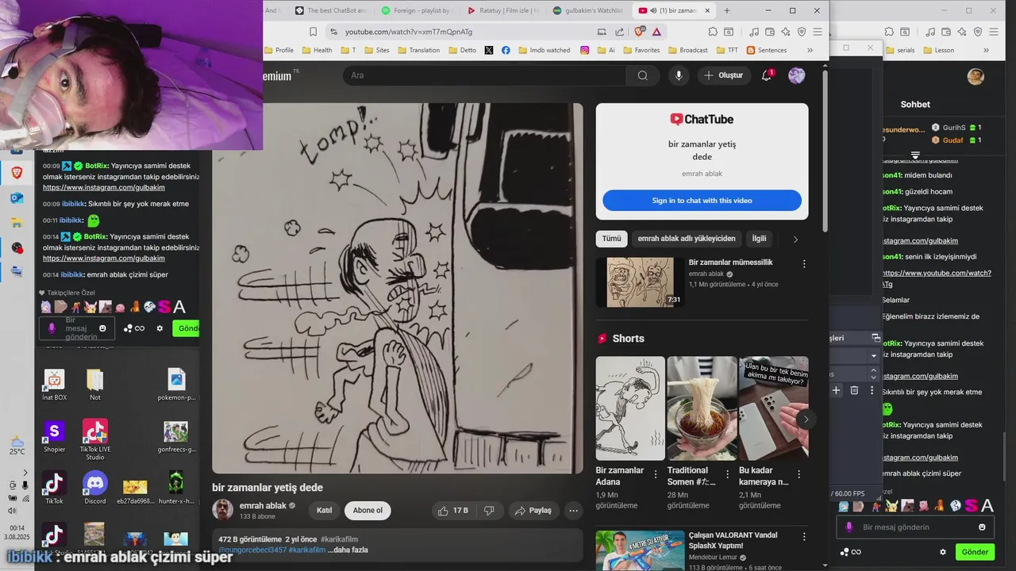Click Sign in to chat with this video
This screenshot has width=1016, height=571.
click(702, 201)
